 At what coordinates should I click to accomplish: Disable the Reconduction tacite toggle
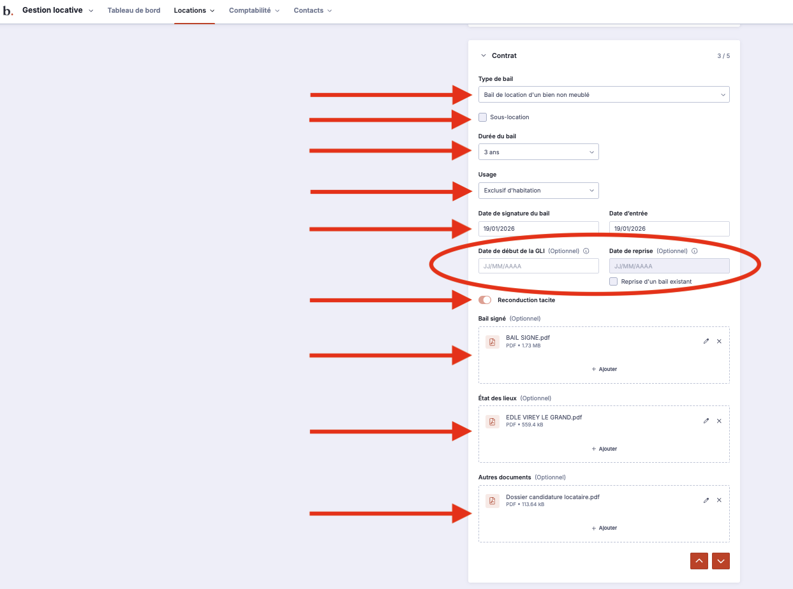(x=485, y=300)
